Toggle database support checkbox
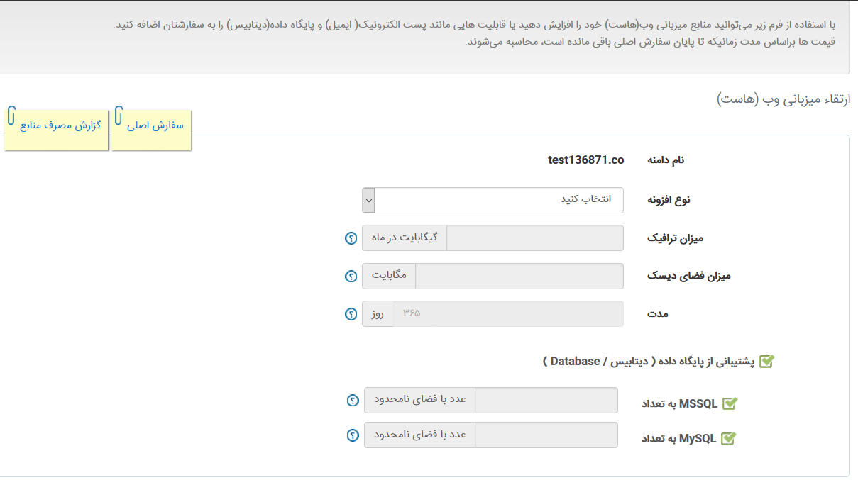 pyautogui.click(x=766, y=362)
